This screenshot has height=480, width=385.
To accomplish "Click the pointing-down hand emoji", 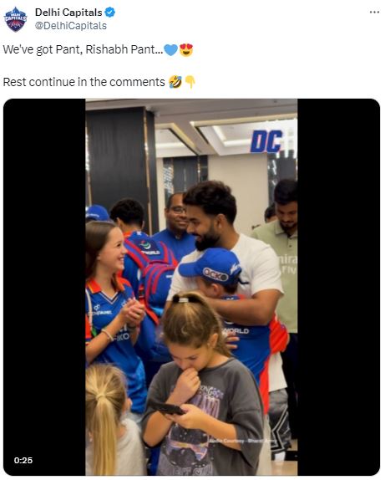I will coord(190,82).
